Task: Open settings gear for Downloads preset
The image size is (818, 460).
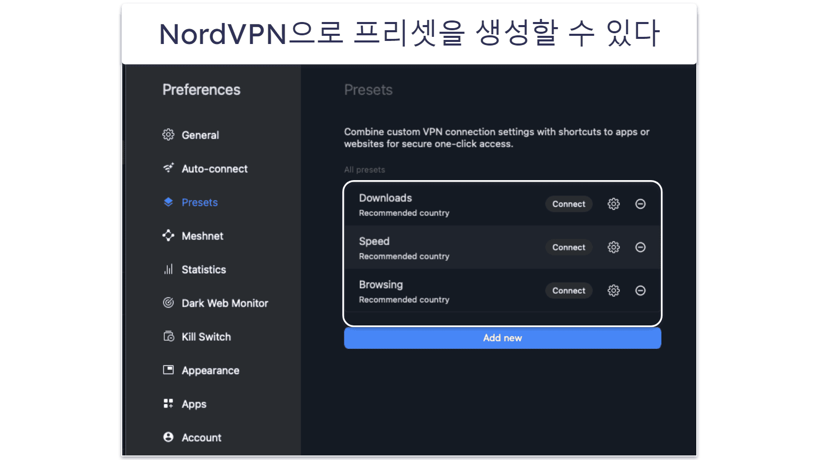Action: pos(613,204)
